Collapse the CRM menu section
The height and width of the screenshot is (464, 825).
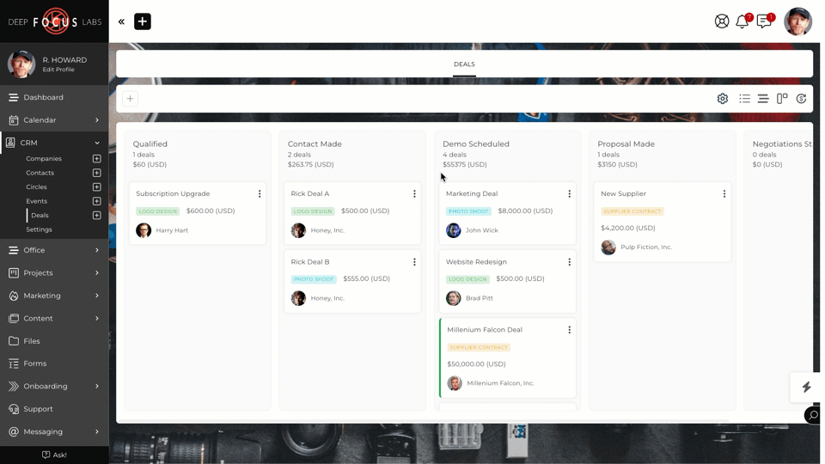[96, 143]
